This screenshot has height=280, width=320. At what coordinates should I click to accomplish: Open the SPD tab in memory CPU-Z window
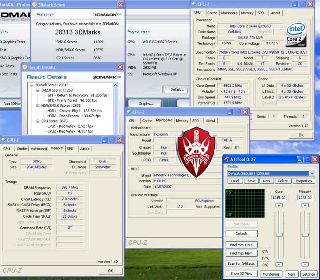(70, 149)
